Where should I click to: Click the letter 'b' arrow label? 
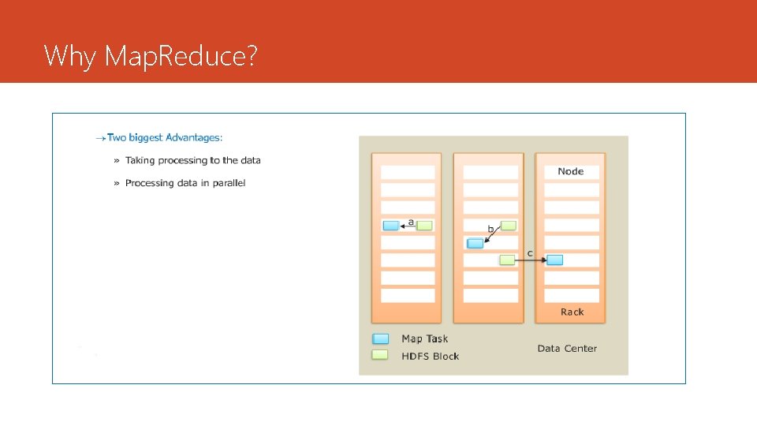click(x=490, y=229)
